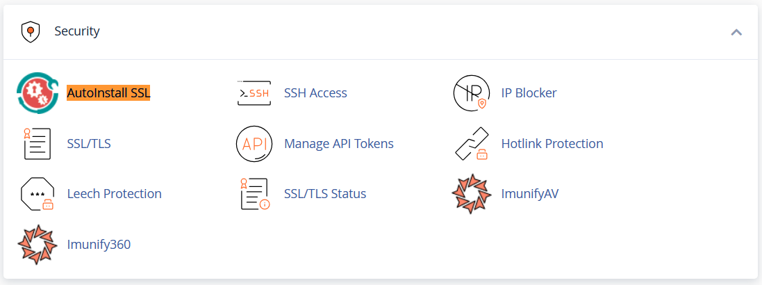Open the ImunifyAV link
Screen dimensions: 762x285
coord(530,194)
